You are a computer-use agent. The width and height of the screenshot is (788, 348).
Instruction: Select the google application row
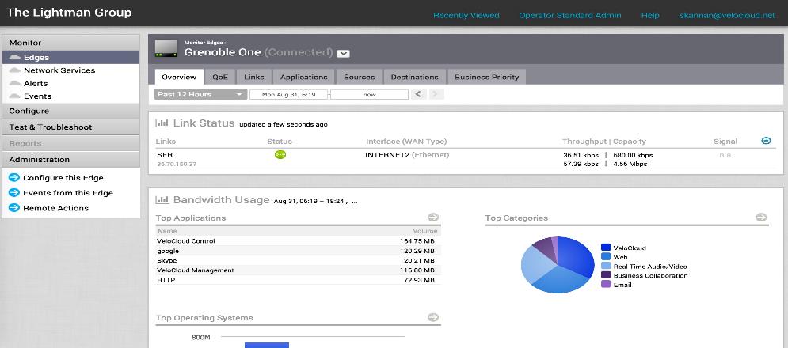tap(298, 251)
